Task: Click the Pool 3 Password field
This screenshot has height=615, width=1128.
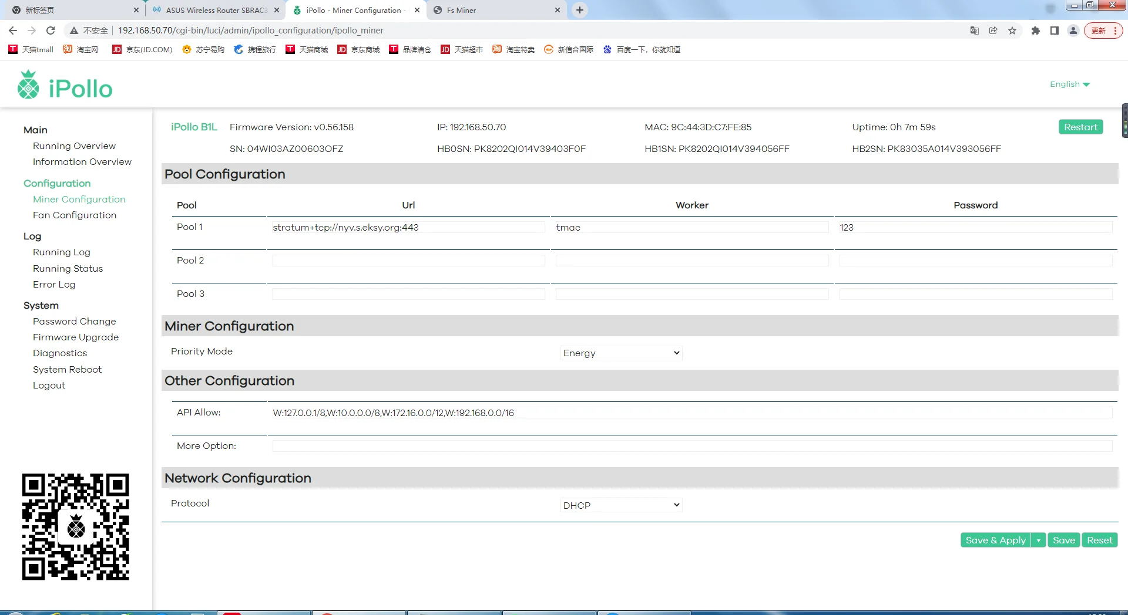Action: click(x=976, y=294)
